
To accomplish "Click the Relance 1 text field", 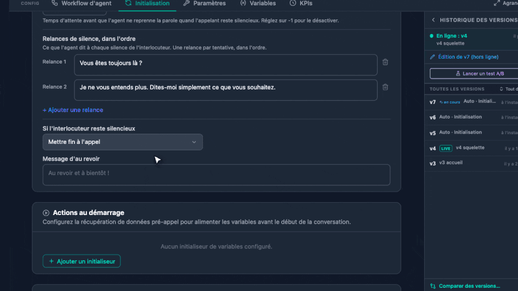I will click(x=226, y=65).
